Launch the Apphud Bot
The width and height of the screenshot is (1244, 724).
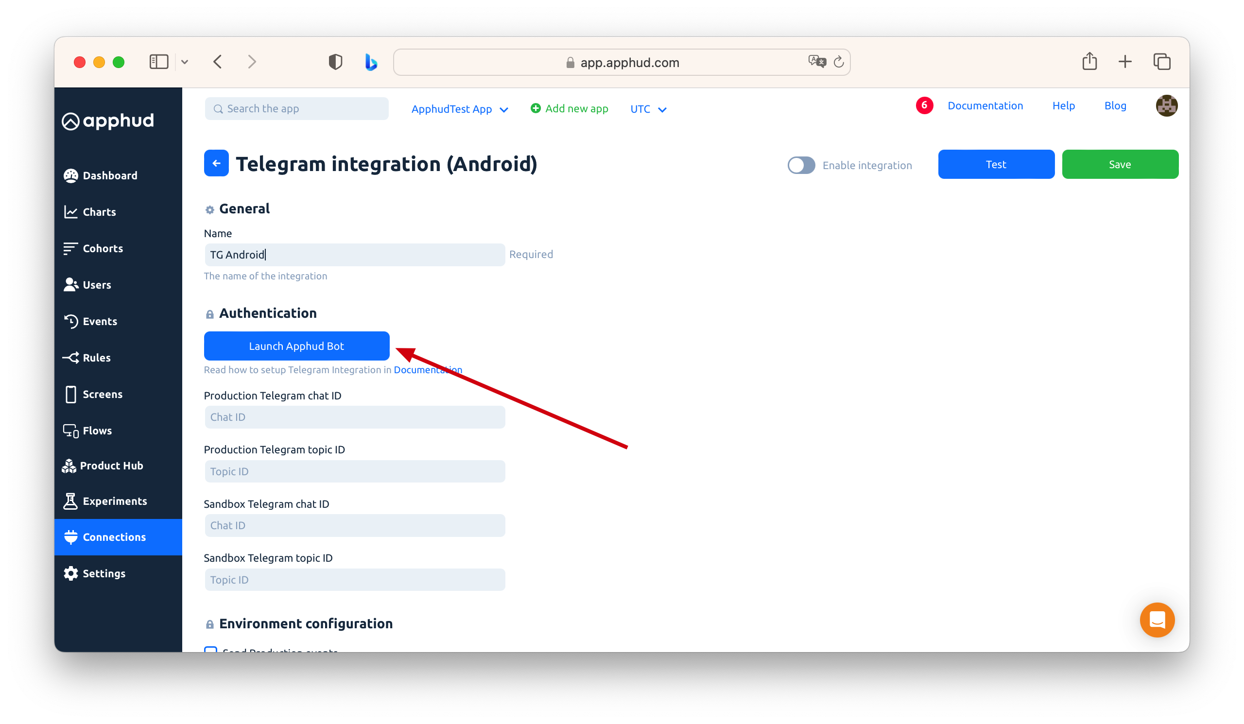click(x=296, y=346)
